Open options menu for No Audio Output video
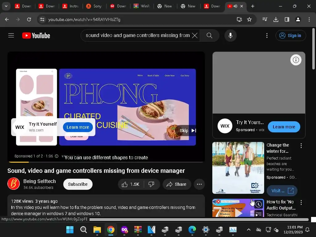Viewport: 316px width, 237px height. coord(301,202)
